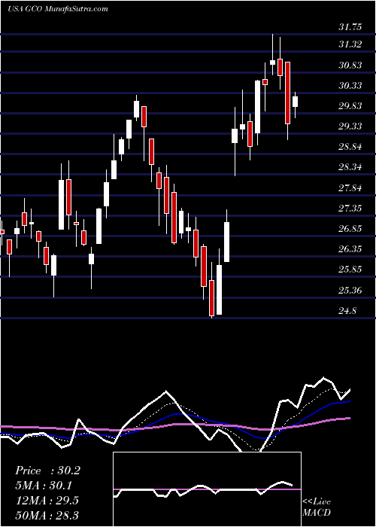Click the Price : 30.2 readout
Screen dimensions: 376x527
47,471
